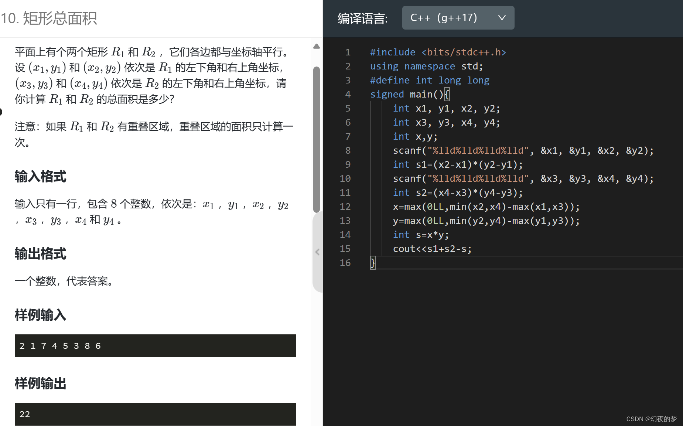Click the note paragraph starting with 注意
683x426 pixels.
tap(154, 134)
